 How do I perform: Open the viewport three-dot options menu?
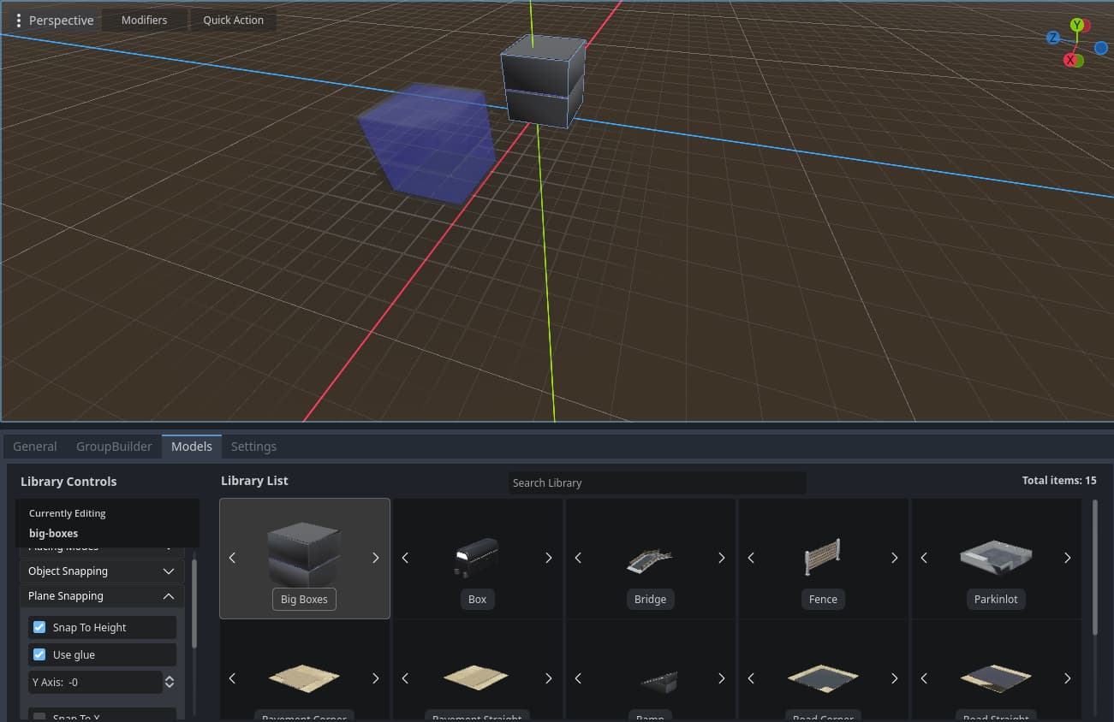19,20
